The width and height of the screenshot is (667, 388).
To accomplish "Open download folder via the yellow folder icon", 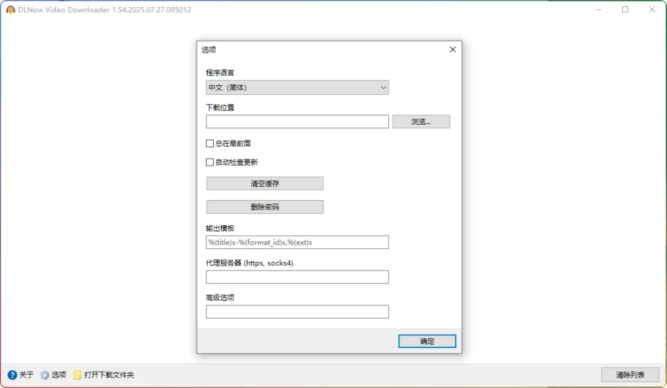I will (76, 375).
